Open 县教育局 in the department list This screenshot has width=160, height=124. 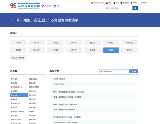32,107
